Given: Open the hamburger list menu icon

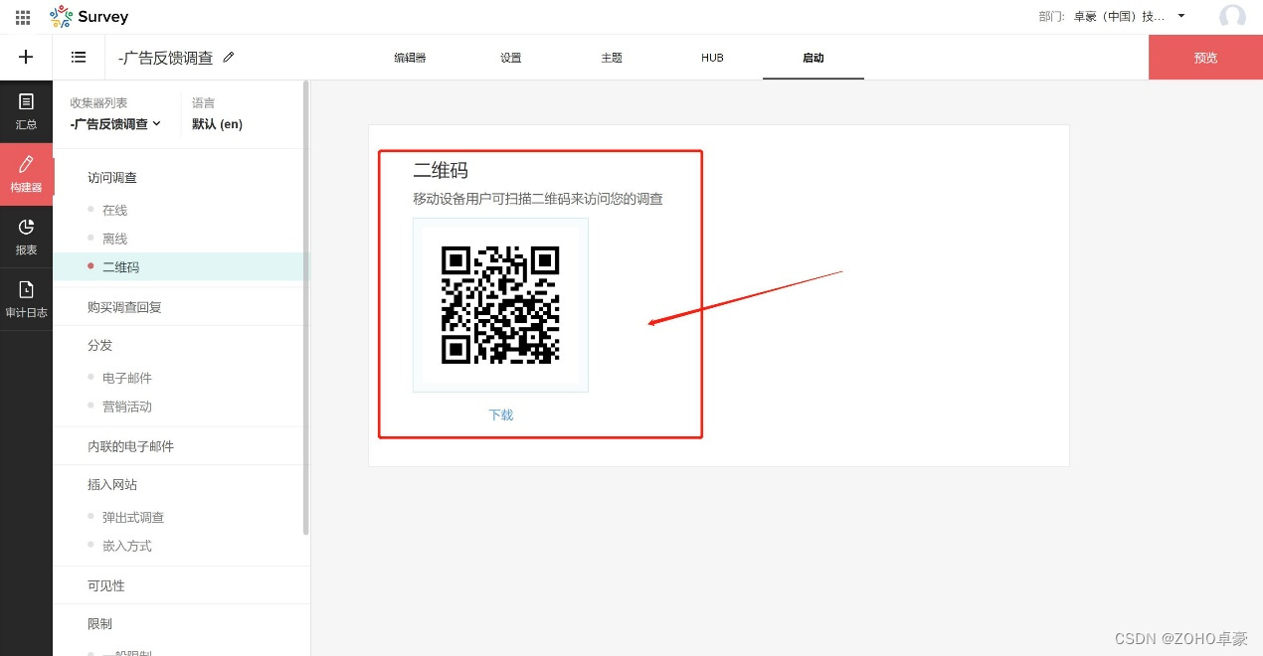Looking at the screenshot, I should 79,58.
